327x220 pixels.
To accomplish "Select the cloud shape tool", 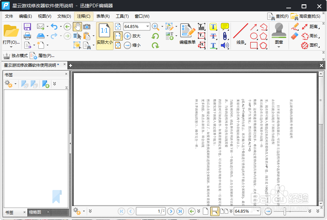I will pos(263,45).
